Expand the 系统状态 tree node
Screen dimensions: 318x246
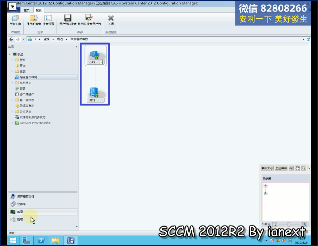coord(12,83)
